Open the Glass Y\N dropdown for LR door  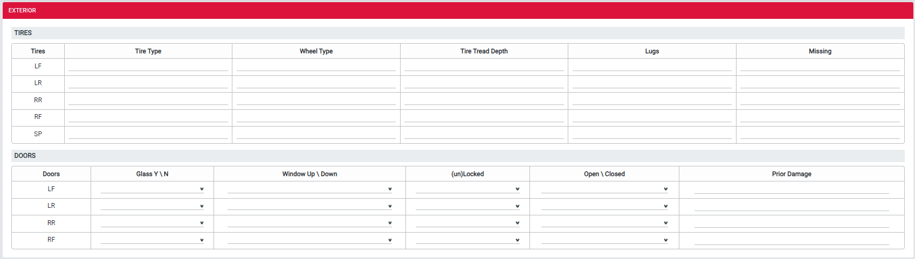point(153,206)
